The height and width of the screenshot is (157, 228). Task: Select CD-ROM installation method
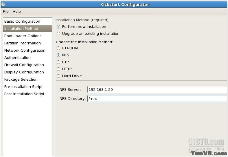[x=58, y=48]
